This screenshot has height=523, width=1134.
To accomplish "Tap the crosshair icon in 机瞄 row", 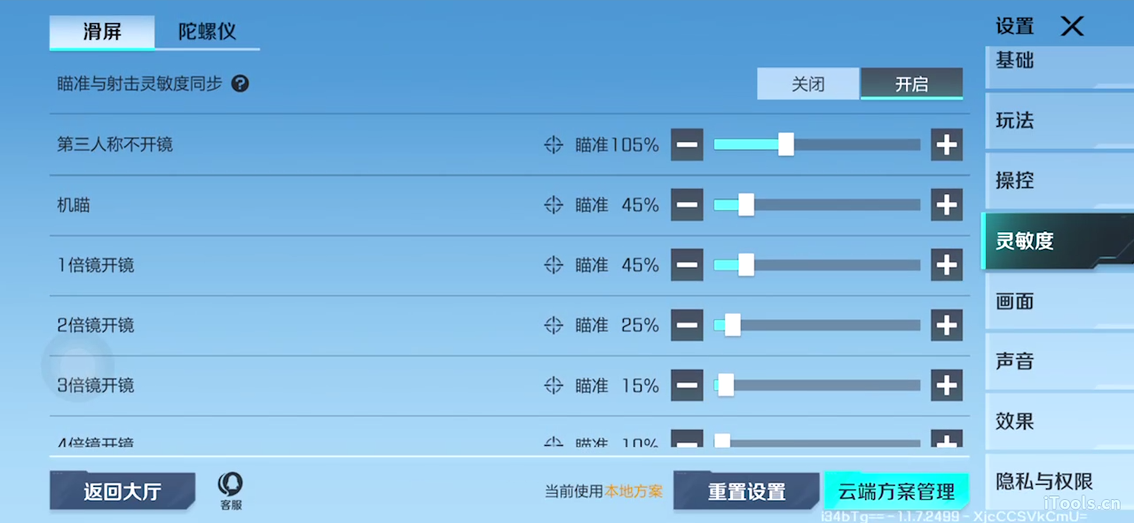I will point(554,205).
